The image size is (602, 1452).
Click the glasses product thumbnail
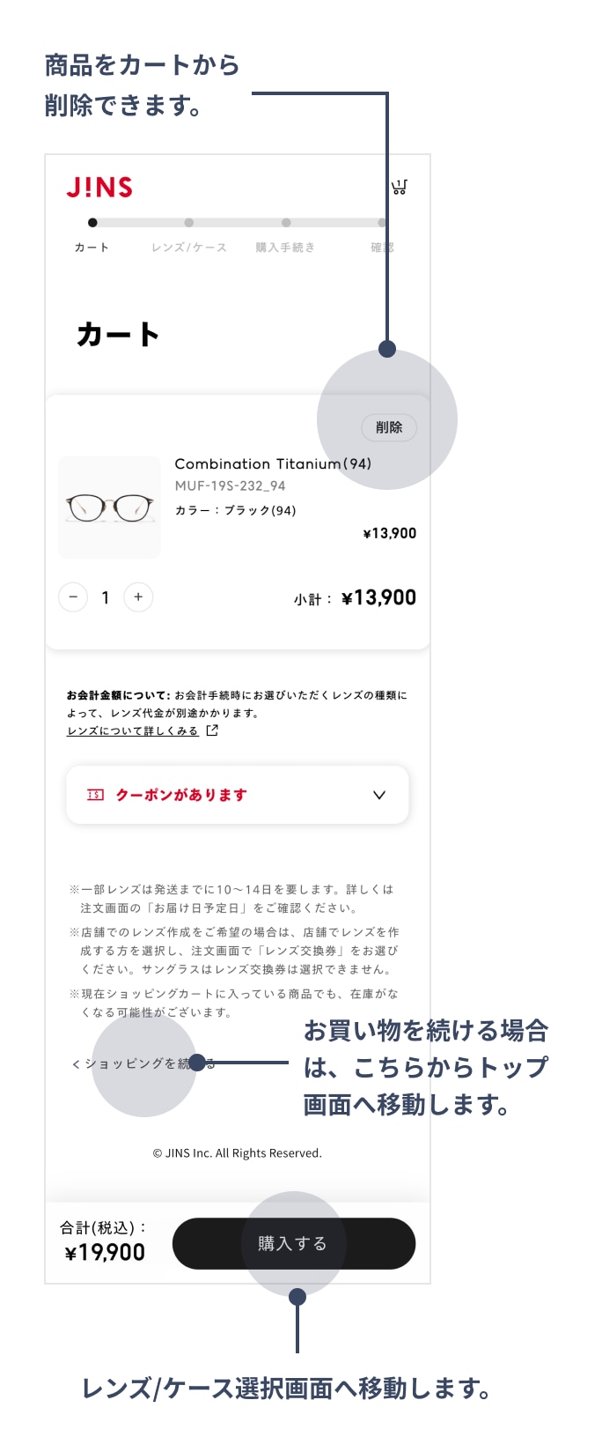tap(110, 507)
